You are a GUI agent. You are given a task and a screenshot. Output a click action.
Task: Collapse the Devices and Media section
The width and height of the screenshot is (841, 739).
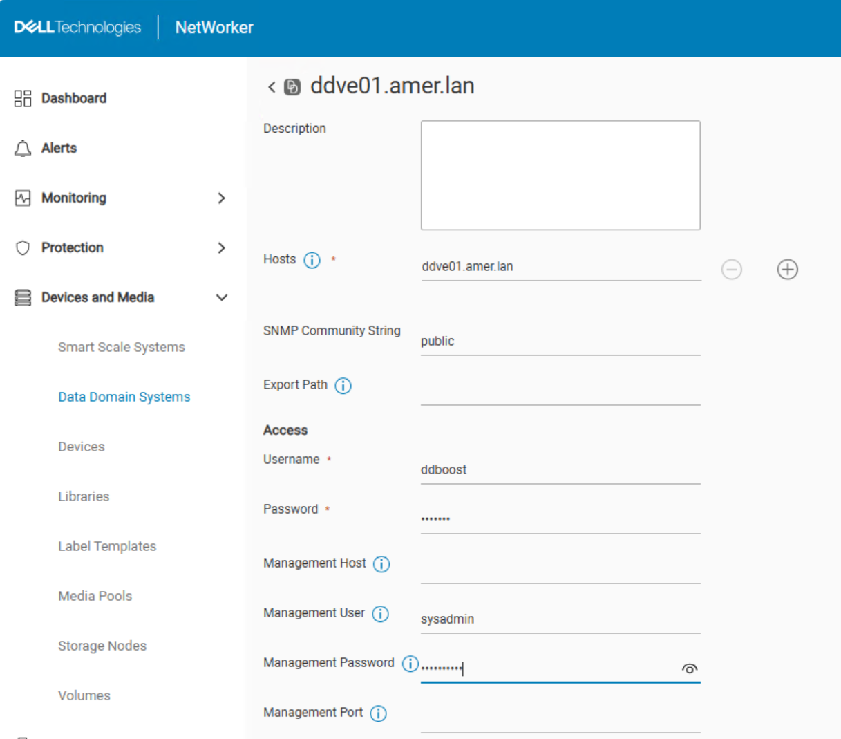click(222, 297)
